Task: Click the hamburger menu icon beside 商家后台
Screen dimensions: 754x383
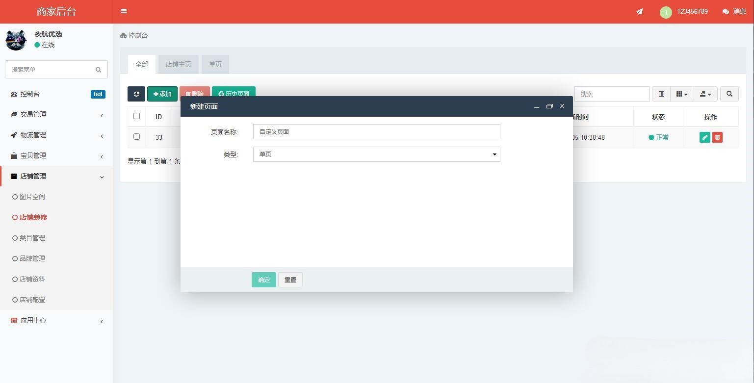Action: [124, 11]
